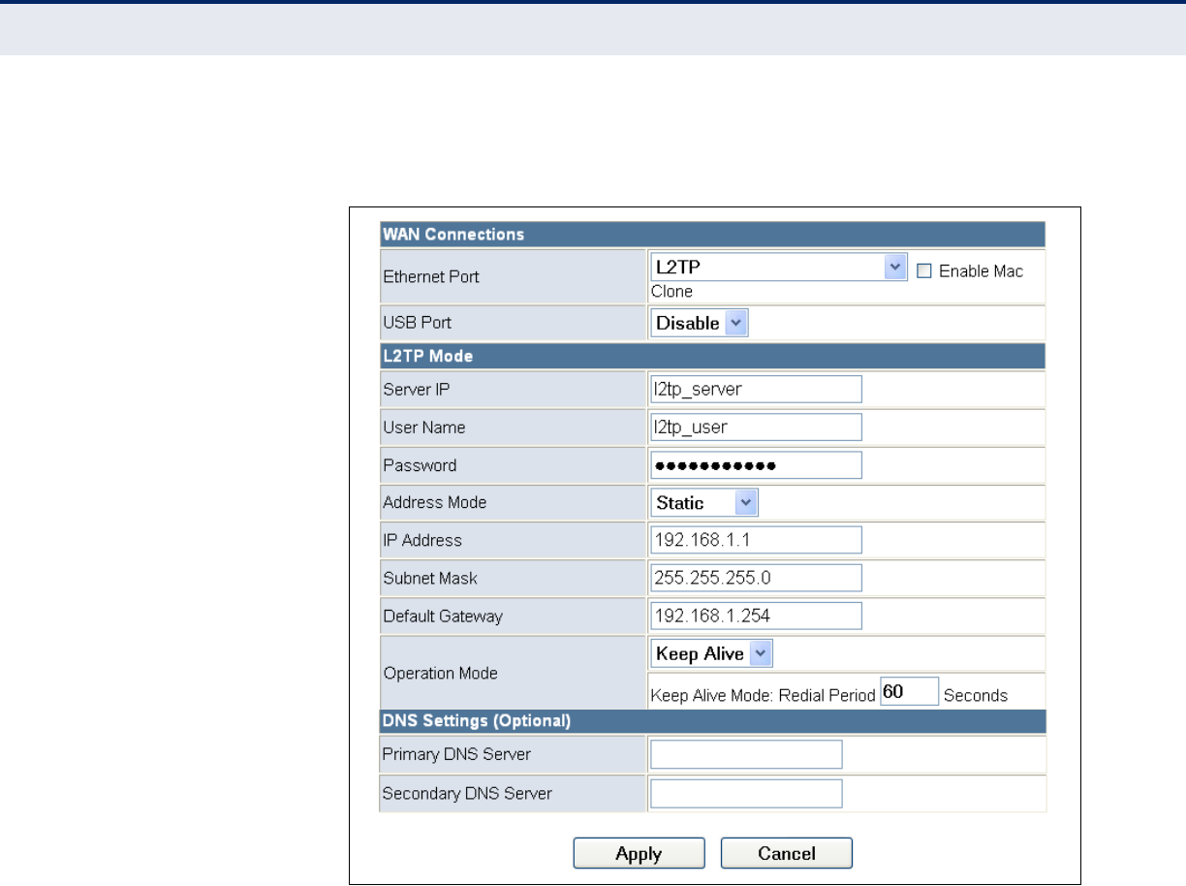This screenshot has height=886, width=1186.
Task: Open the Operation Mode Keep Alive dropdown
Action: click(711, 654)
